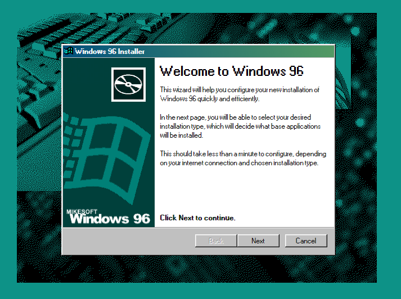The height and width of the screenshot is (299, 401).
Task: Click the paragraph starting "This wizard will help"
Action: point(240,94)
